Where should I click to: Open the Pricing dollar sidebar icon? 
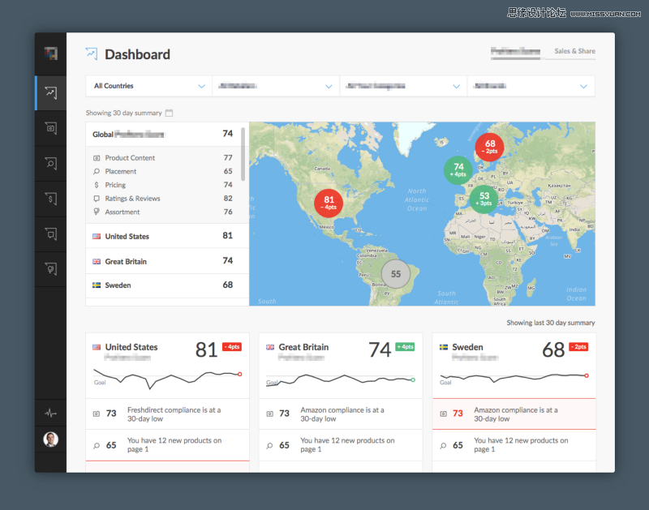50,199
